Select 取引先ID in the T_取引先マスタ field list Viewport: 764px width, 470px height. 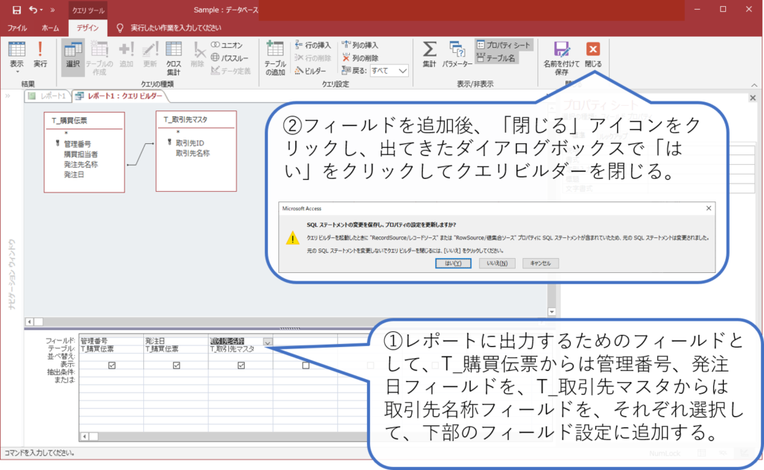tap(190, 142)
